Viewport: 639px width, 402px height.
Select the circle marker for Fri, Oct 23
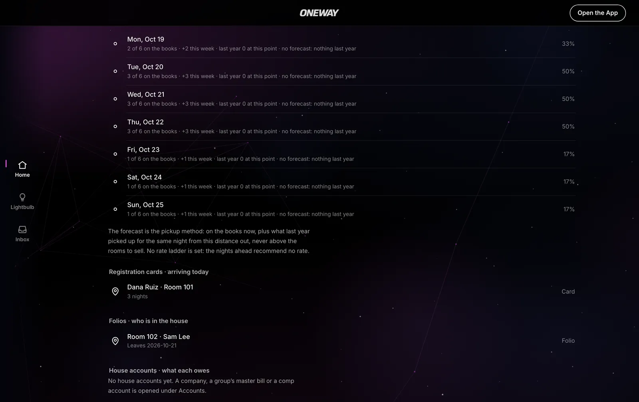coord(115,154)
